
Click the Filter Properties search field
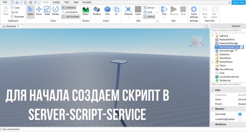coord(228,84)
